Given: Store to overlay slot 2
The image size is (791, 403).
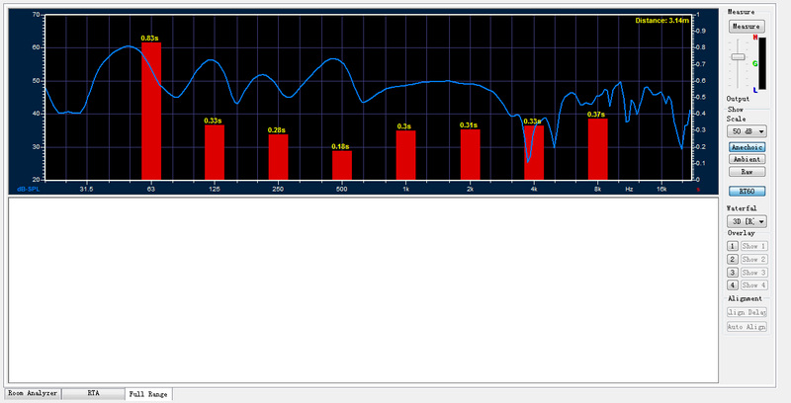Looking at the screenshot, I should click(x=733, y=260).
